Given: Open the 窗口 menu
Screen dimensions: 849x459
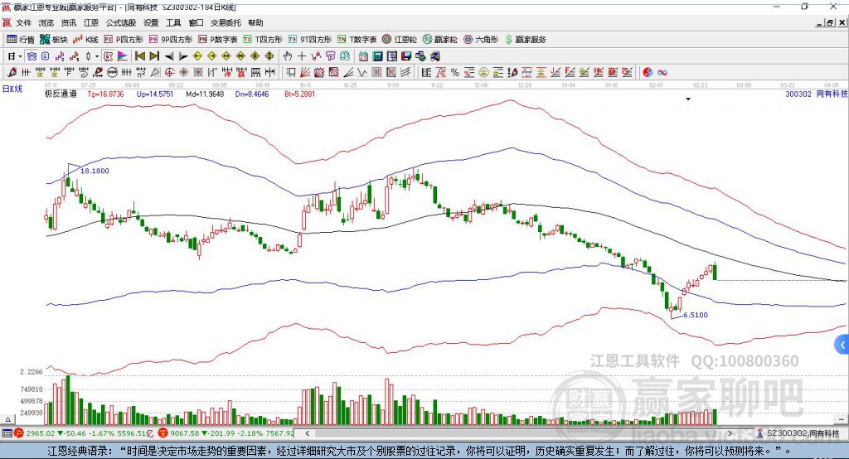Looking at the screenshot, I should point(196,22).
